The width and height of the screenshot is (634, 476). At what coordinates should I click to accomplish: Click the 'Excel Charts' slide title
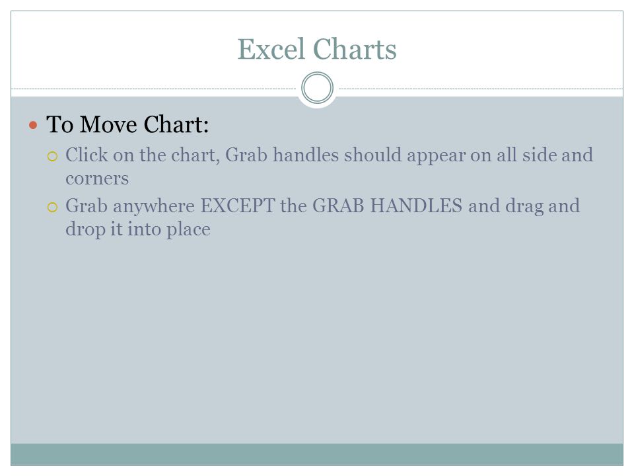316,49
